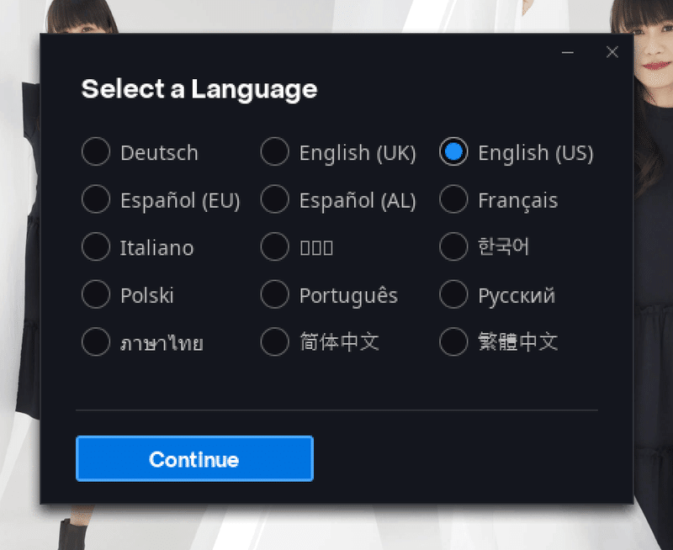Choose the Thai ภาษาไทย option
Viewport: 673px width, 550px height.
pyautogui.click(x=96, y=342)
